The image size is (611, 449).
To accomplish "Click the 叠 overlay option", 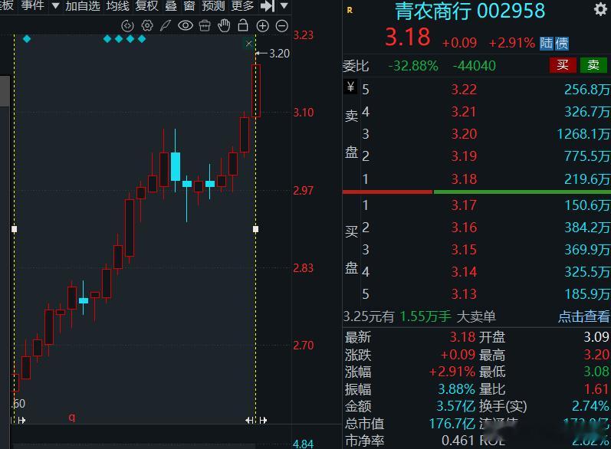I will [171, 5].
